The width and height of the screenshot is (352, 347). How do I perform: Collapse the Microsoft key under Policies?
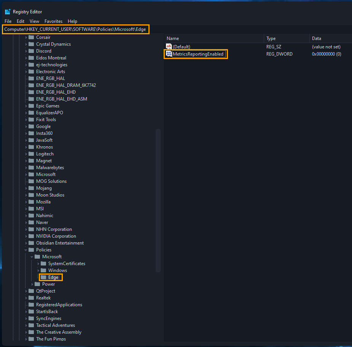click(x=32, y=257)
